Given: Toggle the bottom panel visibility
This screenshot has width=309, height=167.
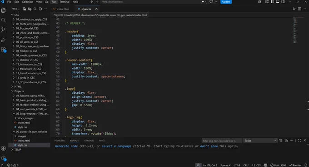Looking at the screenshot, I should tap(278, 1).
